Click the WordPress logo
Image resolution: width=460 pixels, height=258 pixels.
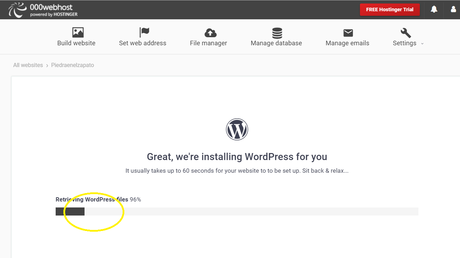click(237, 129)
